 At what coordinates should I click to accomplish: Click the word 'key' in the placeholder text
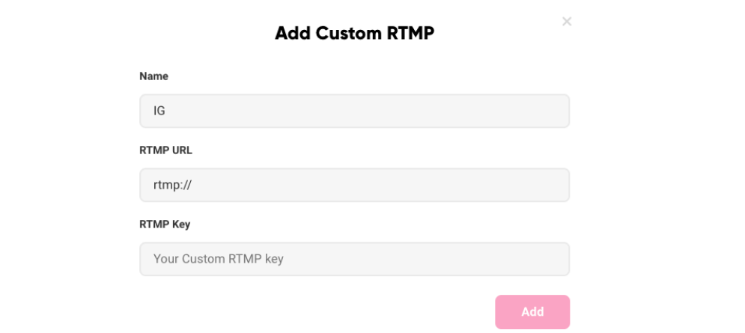point(273,259)
